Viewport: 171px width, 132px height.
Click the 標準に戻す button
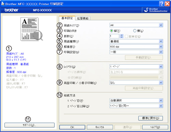click(150, 118)
